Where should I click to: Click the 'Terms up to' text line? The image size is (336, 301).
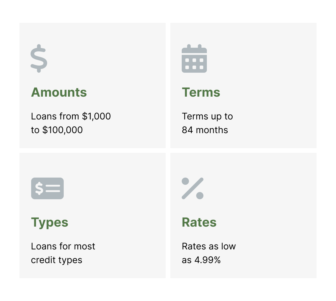tap(207, 117)
